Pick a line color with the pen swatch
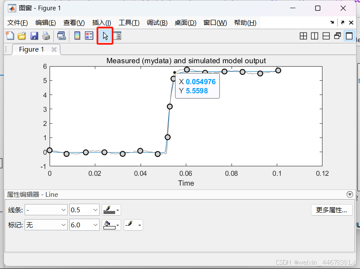The image size is (360, 269). click(111, 210)
